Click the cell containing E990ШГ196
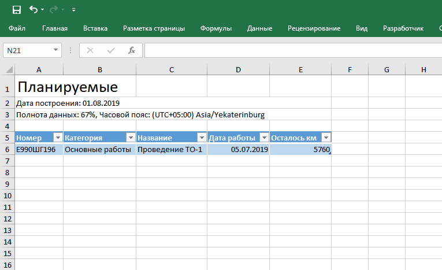Viewport: 442px width, 270px height. pos(39,149)
